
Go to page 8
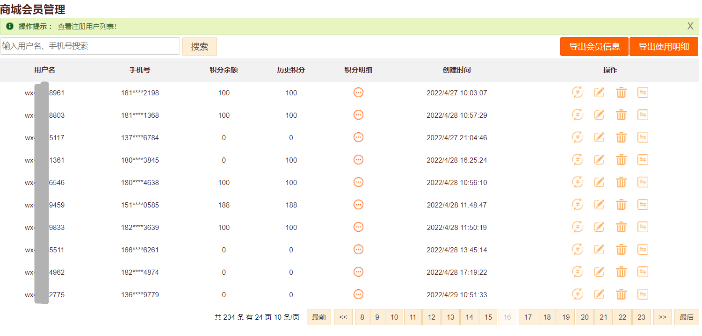tap(362, 317)
